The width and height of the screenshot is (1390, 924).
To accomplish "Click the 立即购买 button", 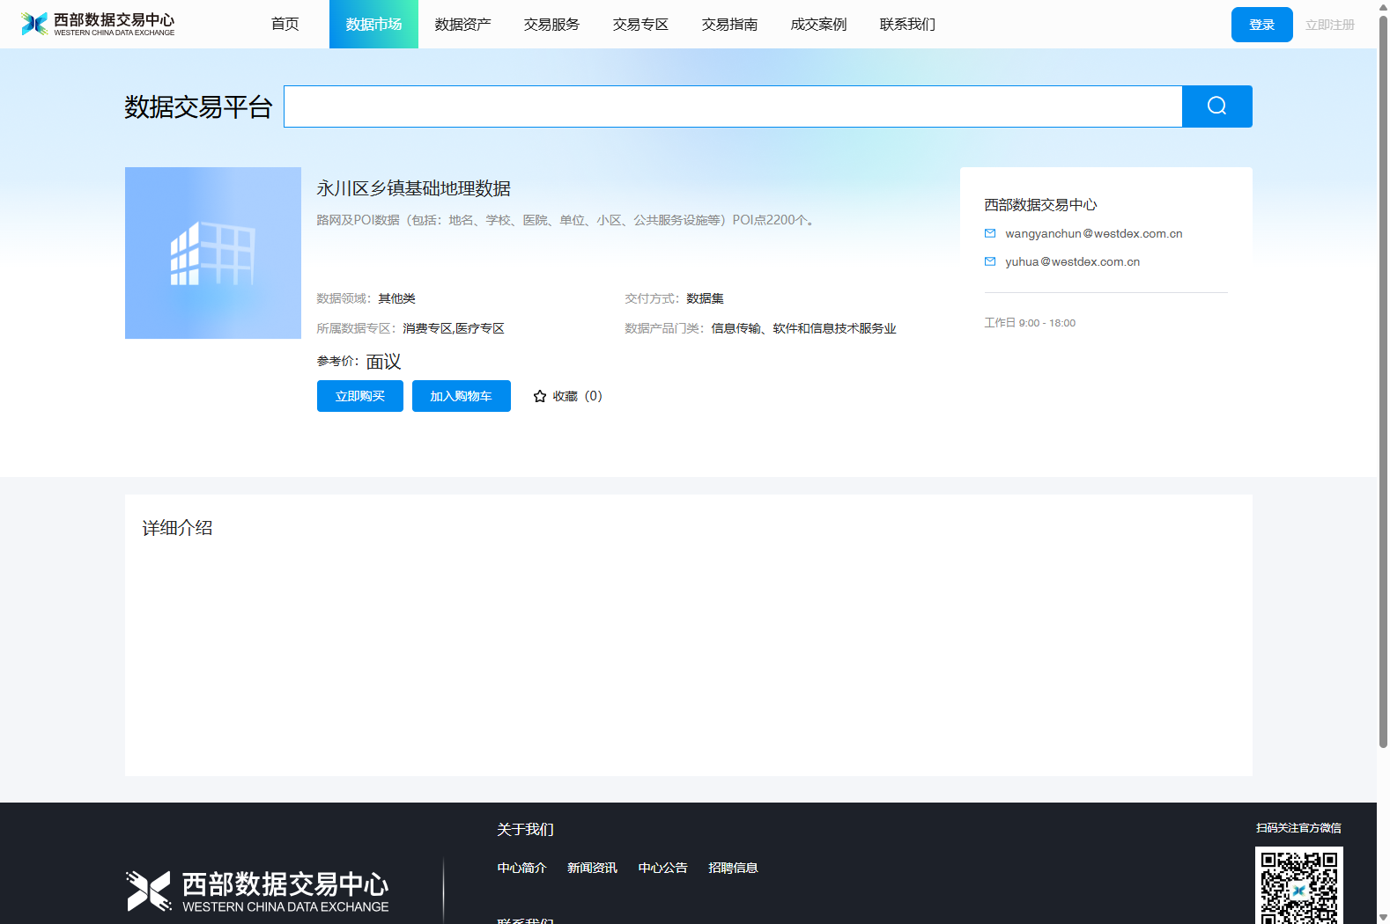I will [360, 396].
